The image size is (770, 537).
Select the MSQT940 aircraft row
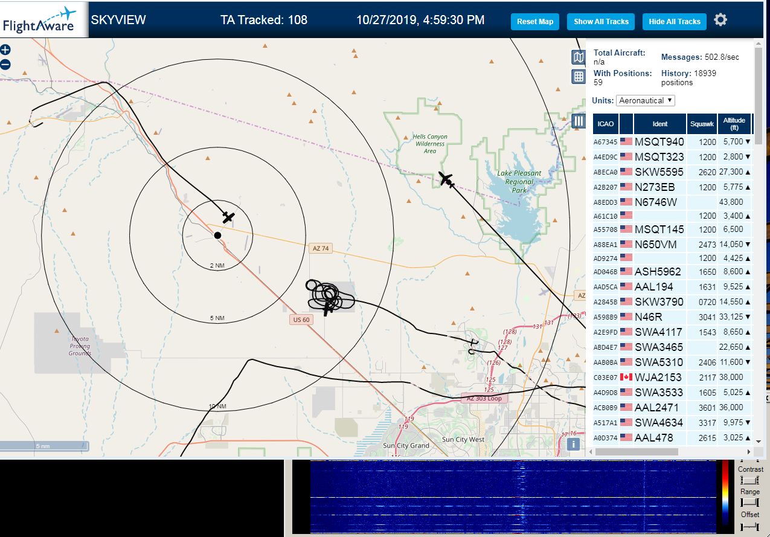click(x=672, y=141)
